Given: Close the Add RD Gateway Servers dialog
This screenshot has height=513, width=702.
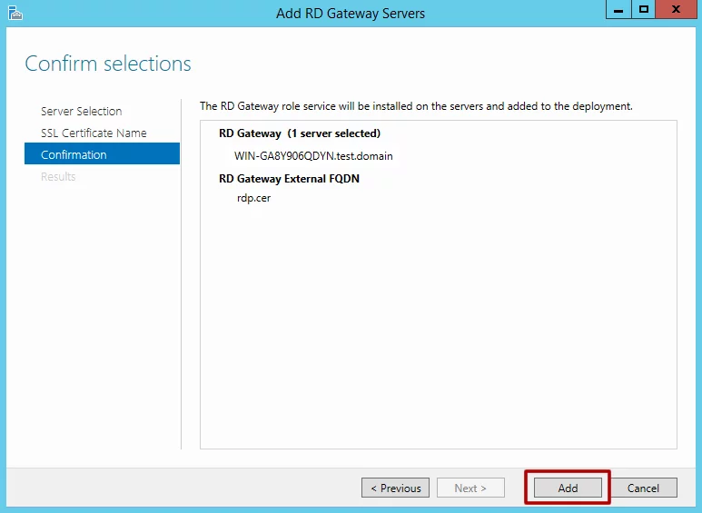Looking at the screenshot, I should [677, 9].
